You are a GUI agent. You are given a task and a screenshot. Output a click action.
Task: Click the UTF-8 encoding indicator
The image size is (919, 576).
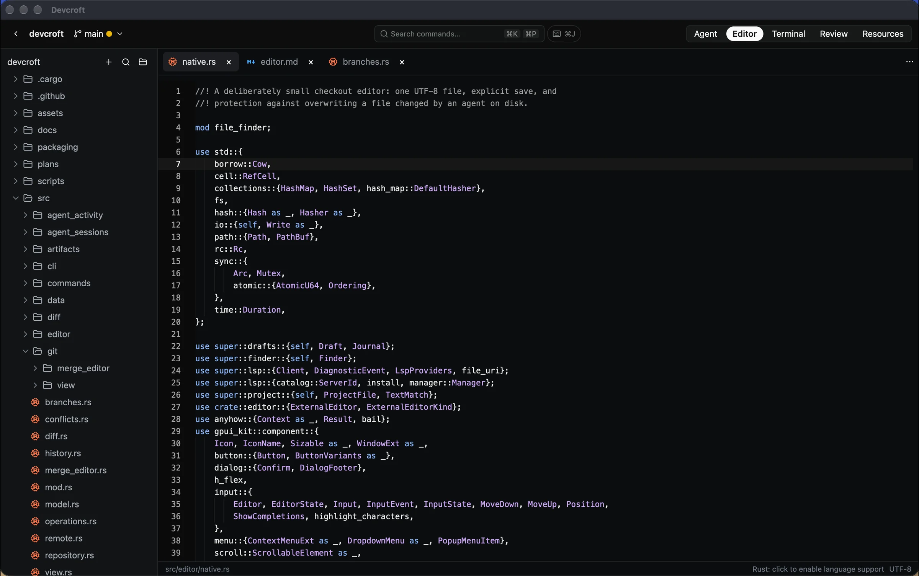coord(900,569)
